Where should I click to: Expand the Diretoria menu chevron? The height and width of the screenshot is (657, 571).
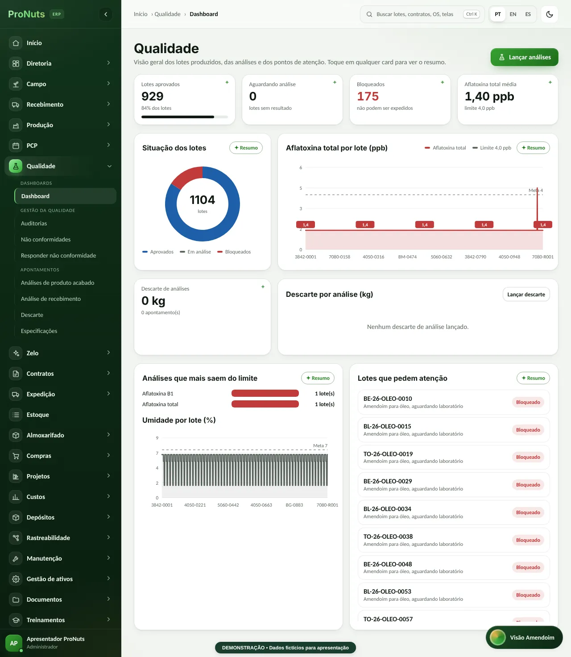(108, 63)
